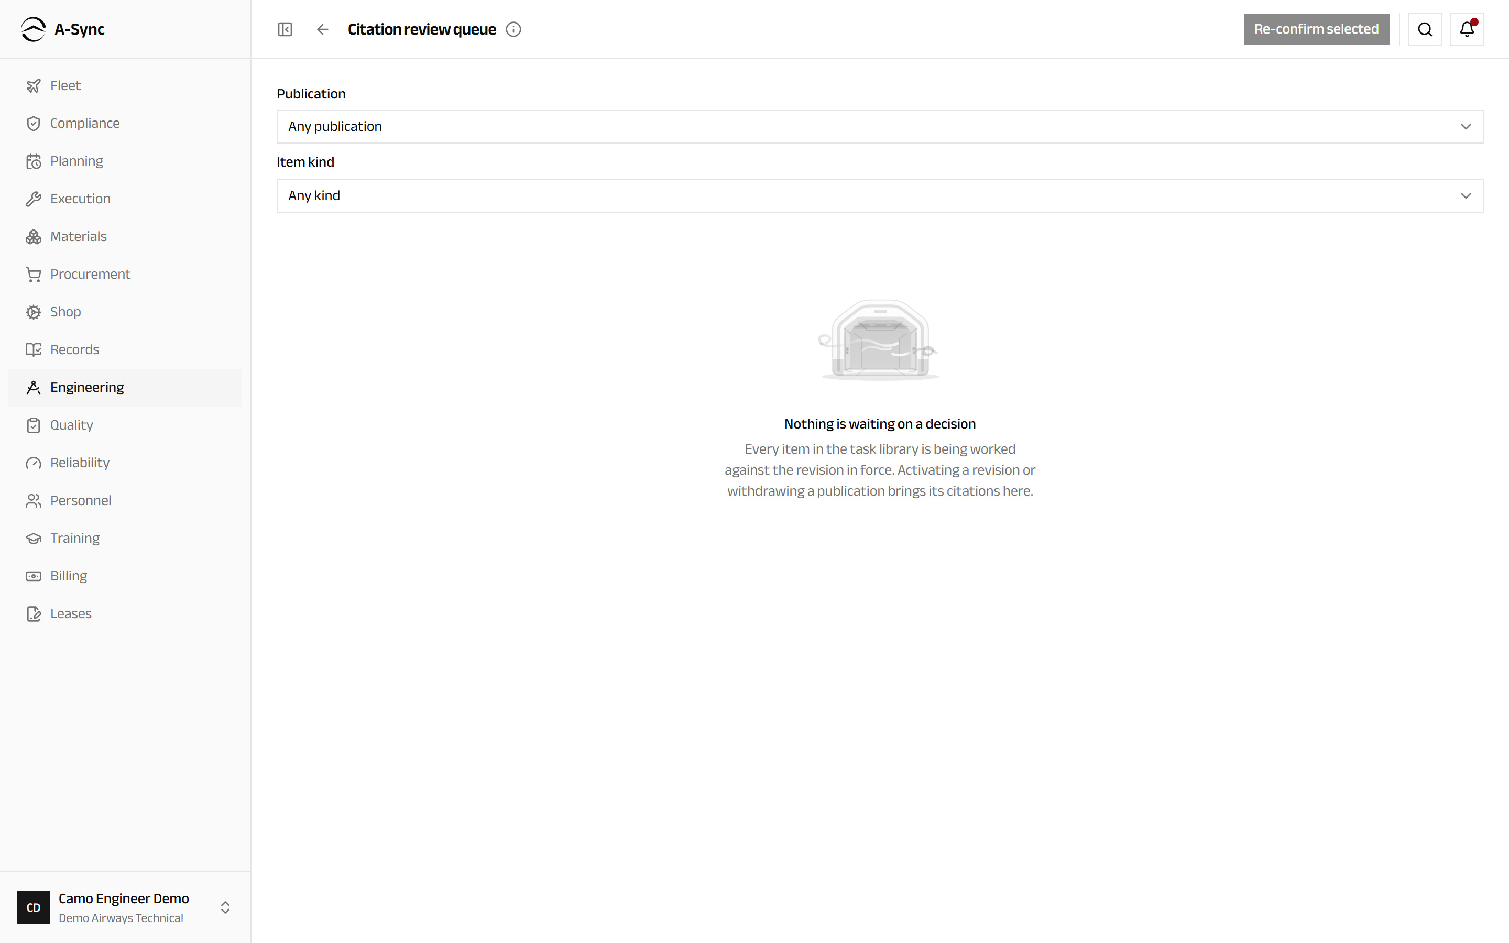Click the Nothing is waiting on a decision heading

(880, 424)
